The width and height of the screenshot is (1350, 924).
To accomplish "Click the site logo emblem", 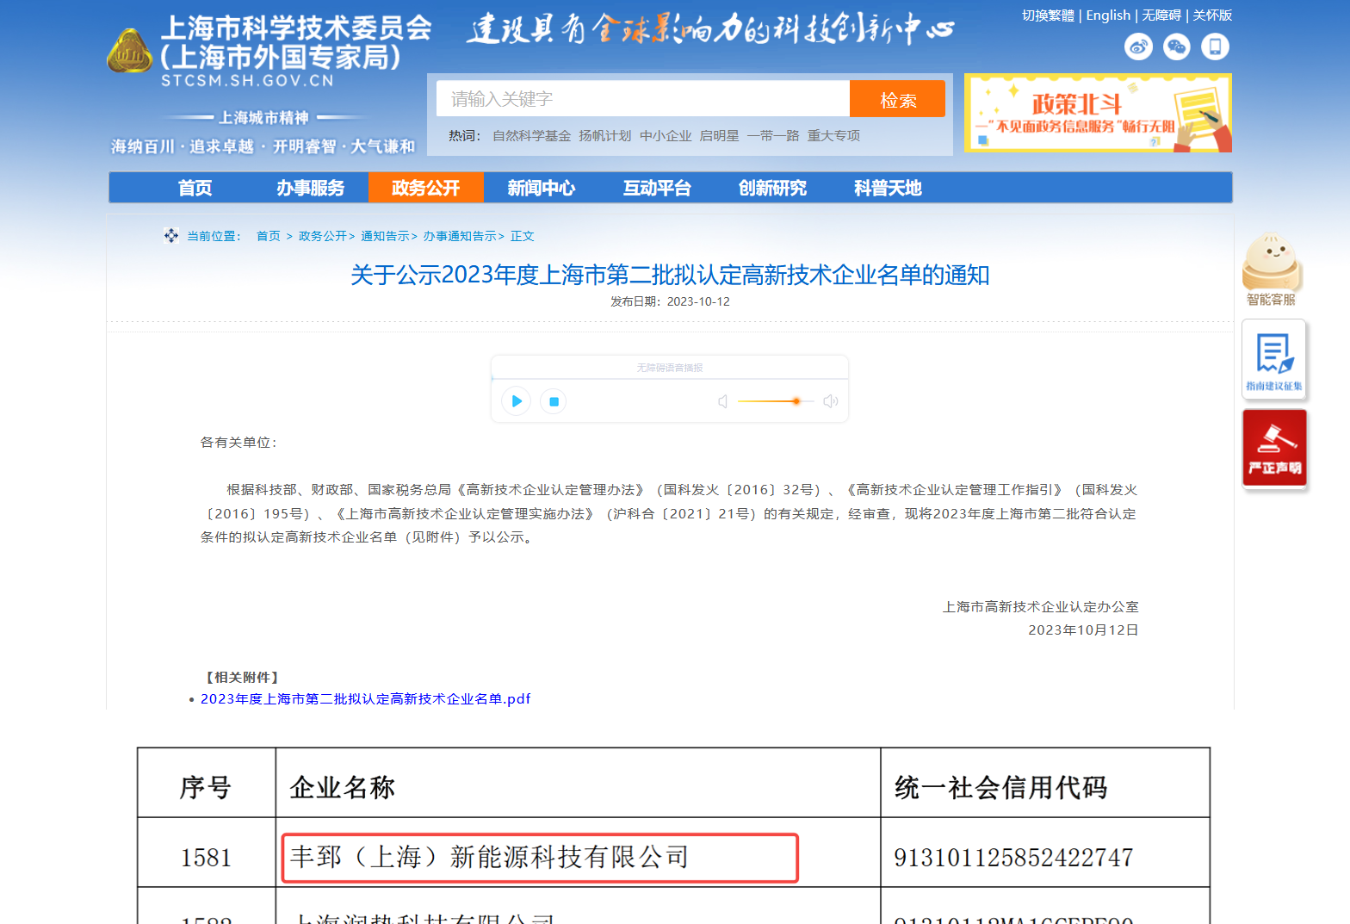I will pyautogui.click(x=129, y=53).
